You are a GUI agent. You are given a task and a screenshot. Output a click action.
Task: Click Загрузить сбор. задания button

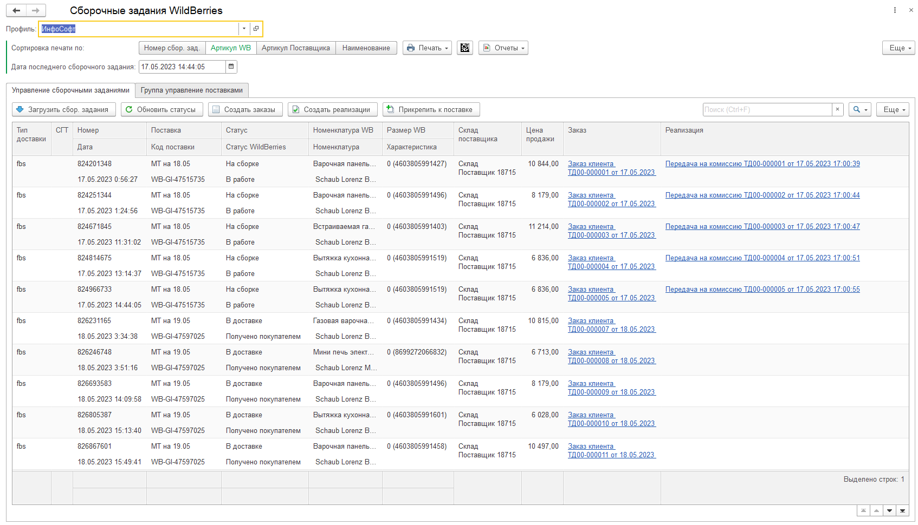coord(64,109)
